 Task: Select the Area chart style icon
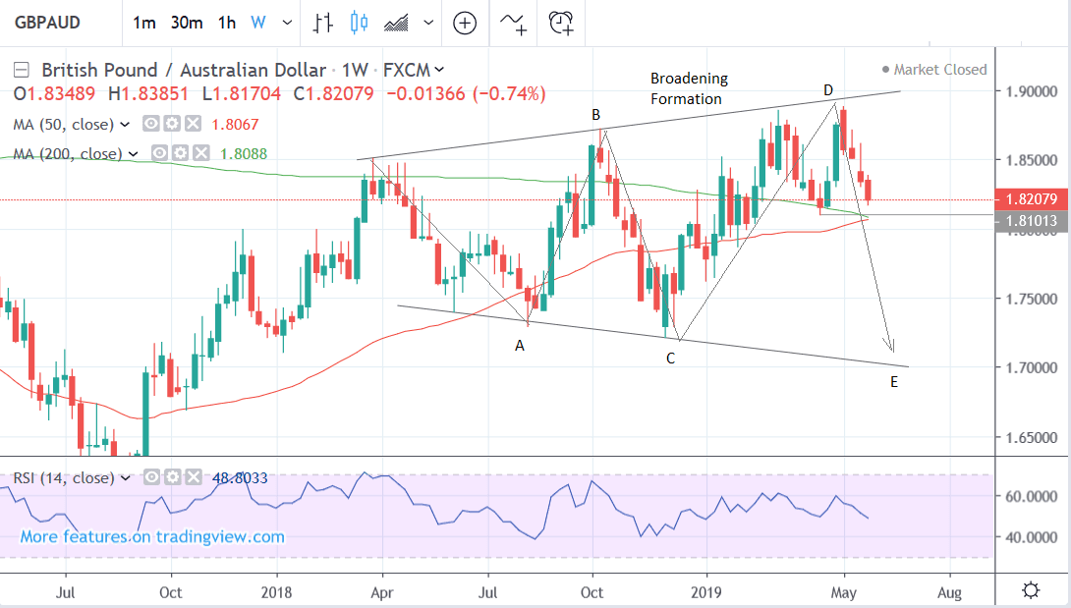[397, 23]
